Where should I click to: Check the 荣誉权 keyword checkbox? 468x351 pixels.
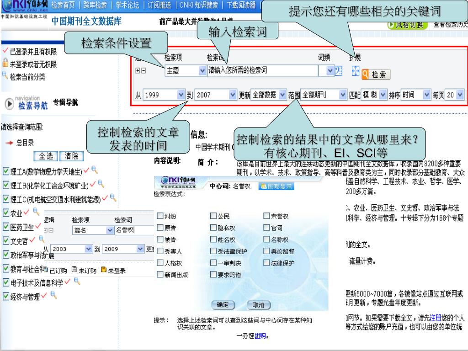pos(267,216)
